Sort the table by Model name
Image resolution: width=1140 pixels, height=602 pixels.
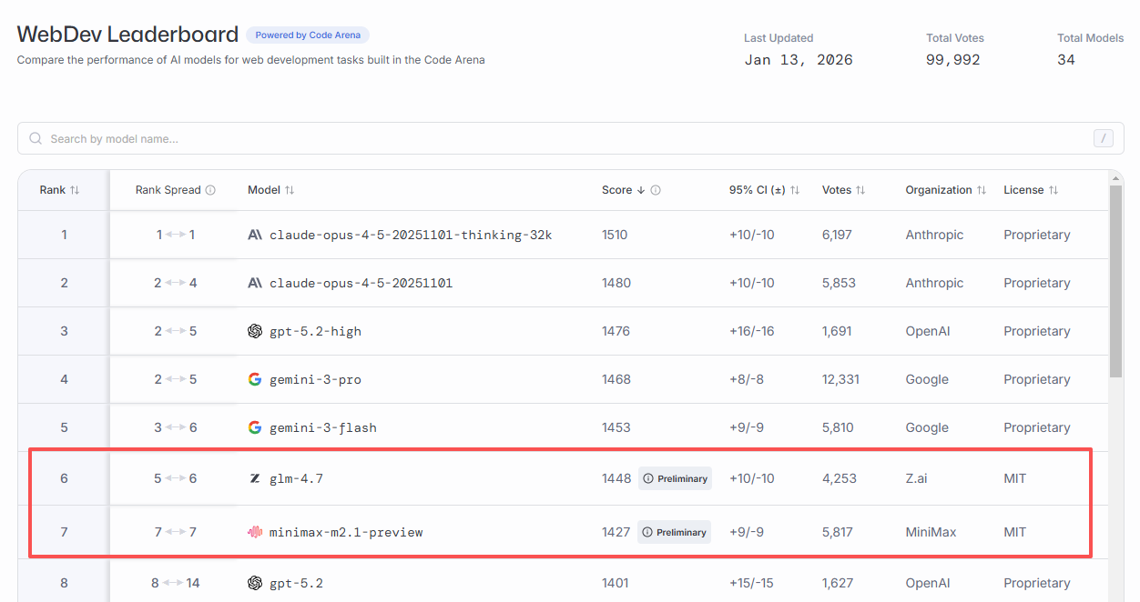270,190
